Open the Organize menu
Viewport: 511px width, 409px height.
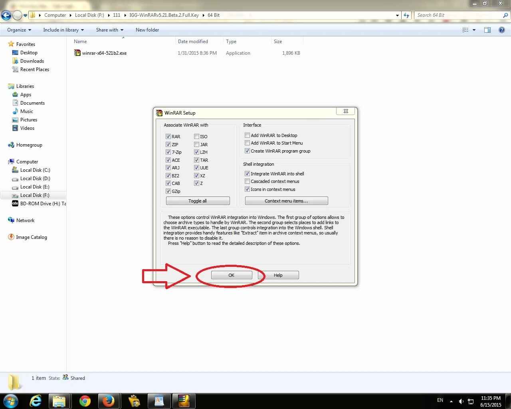[19, 30]
